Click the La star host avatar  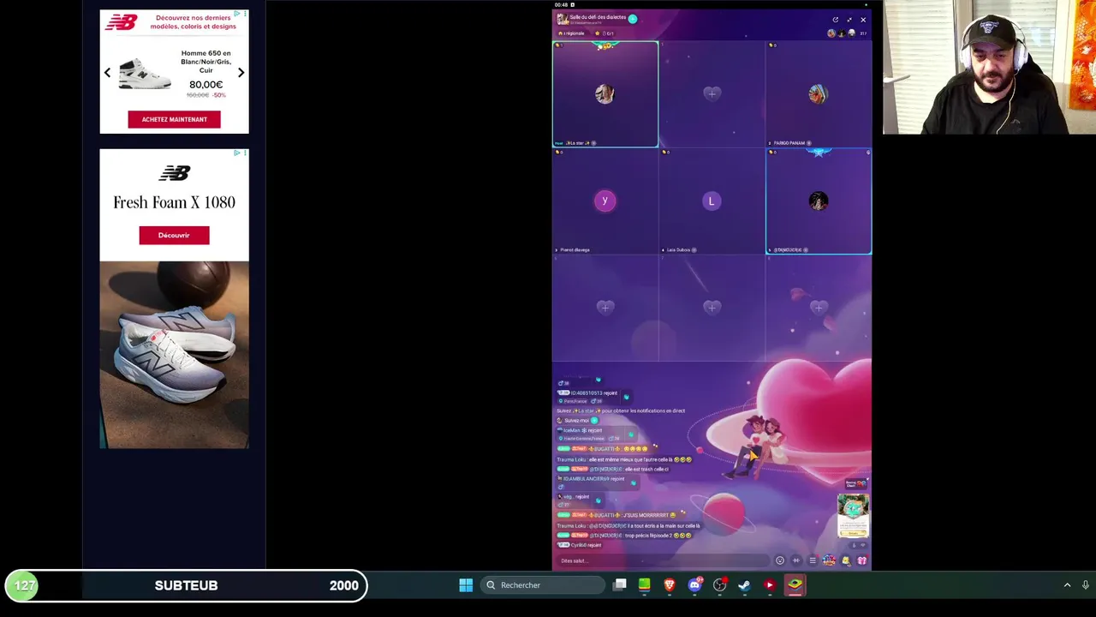(x=605, y=94)
